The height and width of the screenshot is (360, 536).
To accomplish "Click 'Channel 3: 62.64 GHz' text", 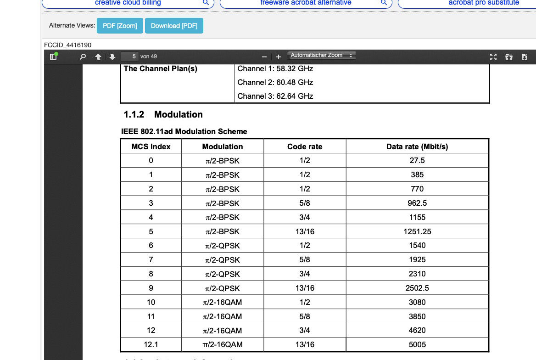I will [x=275, y=96].
